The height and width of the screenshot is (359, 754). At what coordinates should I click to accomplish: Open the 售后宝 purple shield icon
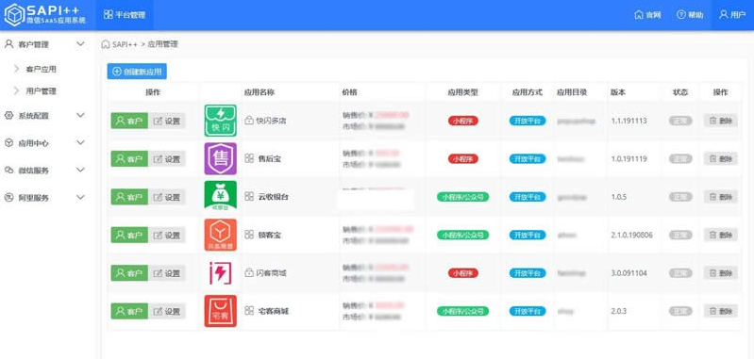tap(220, 158)
